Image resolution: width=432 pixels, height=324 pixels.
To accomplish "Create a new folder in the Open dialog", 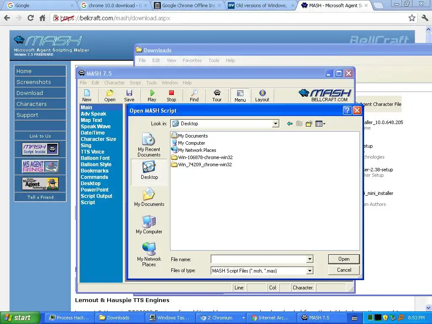I will click(x=309, y=124).
